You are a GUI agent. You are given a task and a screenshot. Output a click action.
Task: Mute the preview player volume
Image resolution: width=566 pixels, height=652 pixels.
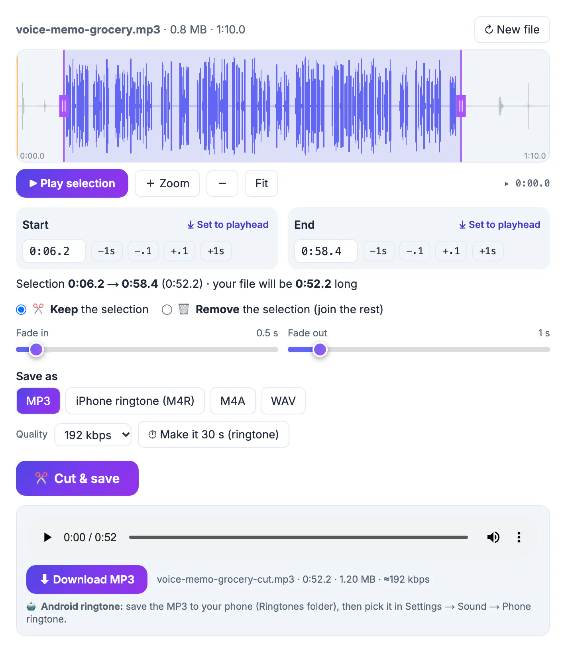(493, 537)
